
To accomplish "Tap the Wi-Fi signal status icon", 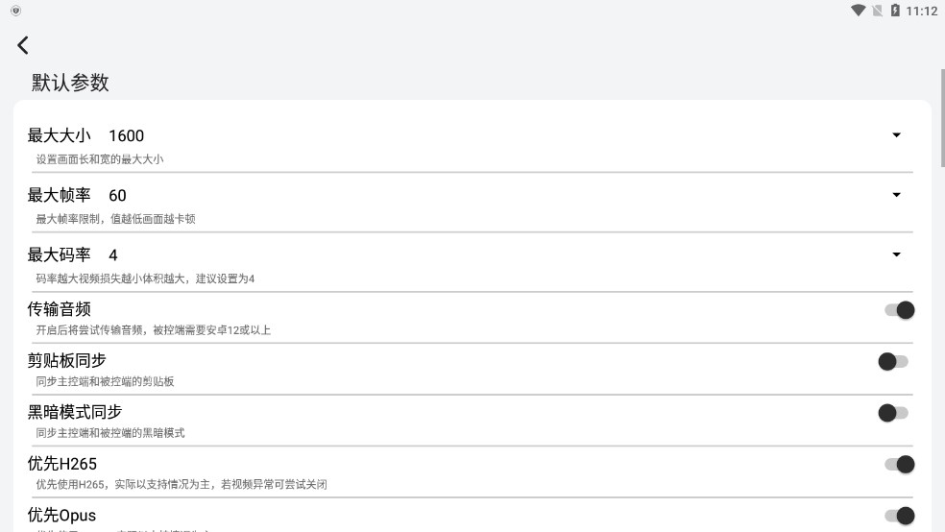I will tap(858, 11).
